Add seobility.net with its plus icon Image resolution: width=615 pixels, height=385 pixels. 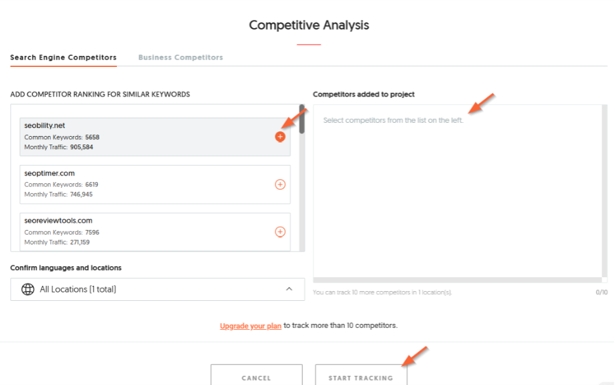[280, 137]
